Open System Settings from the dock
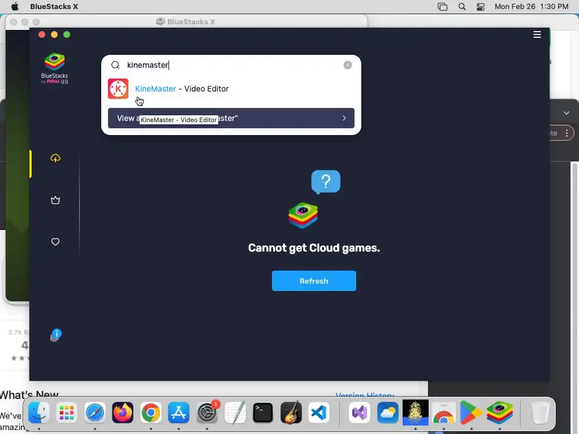 [x=207, y=413]
